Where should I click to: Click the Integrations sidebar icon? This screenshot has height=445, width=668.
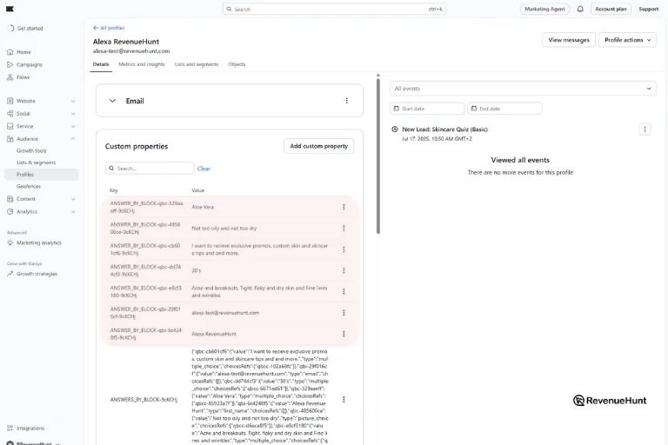click(x=10, y=428)
